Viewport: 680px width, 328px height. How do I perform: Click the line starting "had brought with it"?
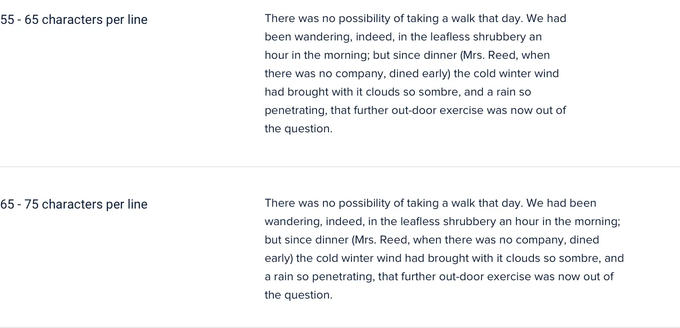398,92
